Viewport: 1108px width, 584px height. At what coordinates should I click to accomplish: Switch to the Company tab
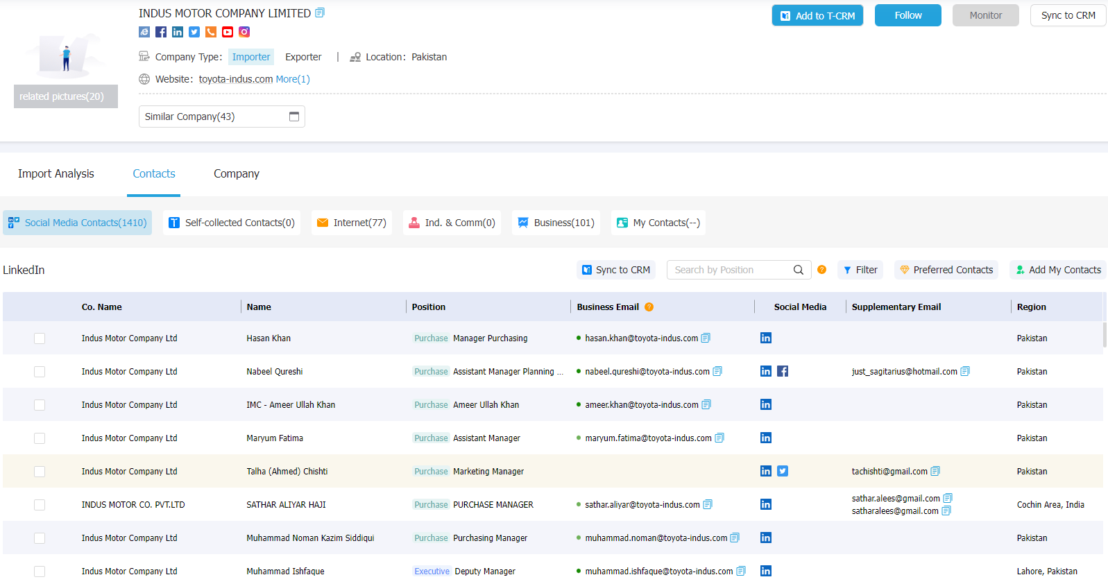[237, 173]
